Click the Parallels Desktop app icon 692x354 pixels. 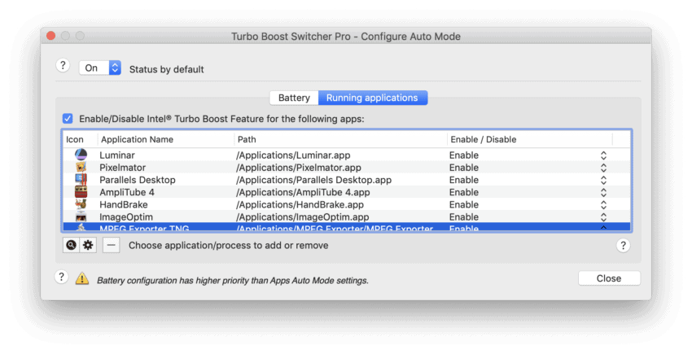[81, 179]
